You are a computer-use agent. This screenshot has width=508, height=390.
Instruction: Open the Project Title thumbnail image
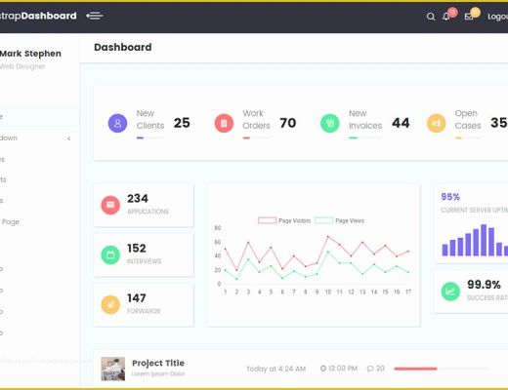112,369
